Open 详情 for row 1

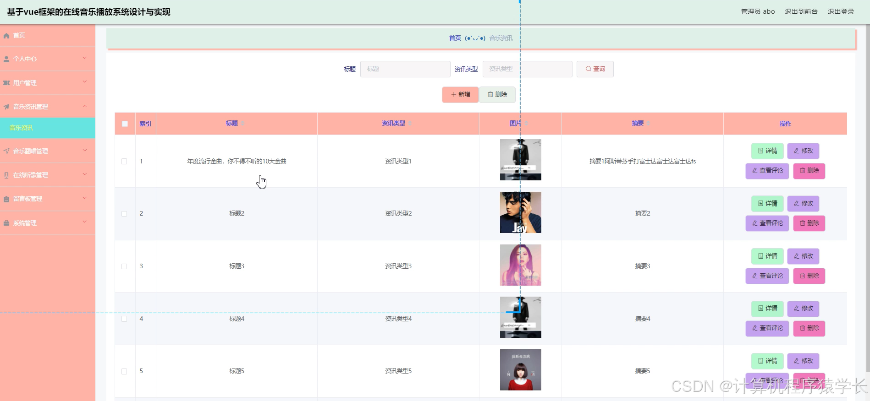tap(767, 151)
